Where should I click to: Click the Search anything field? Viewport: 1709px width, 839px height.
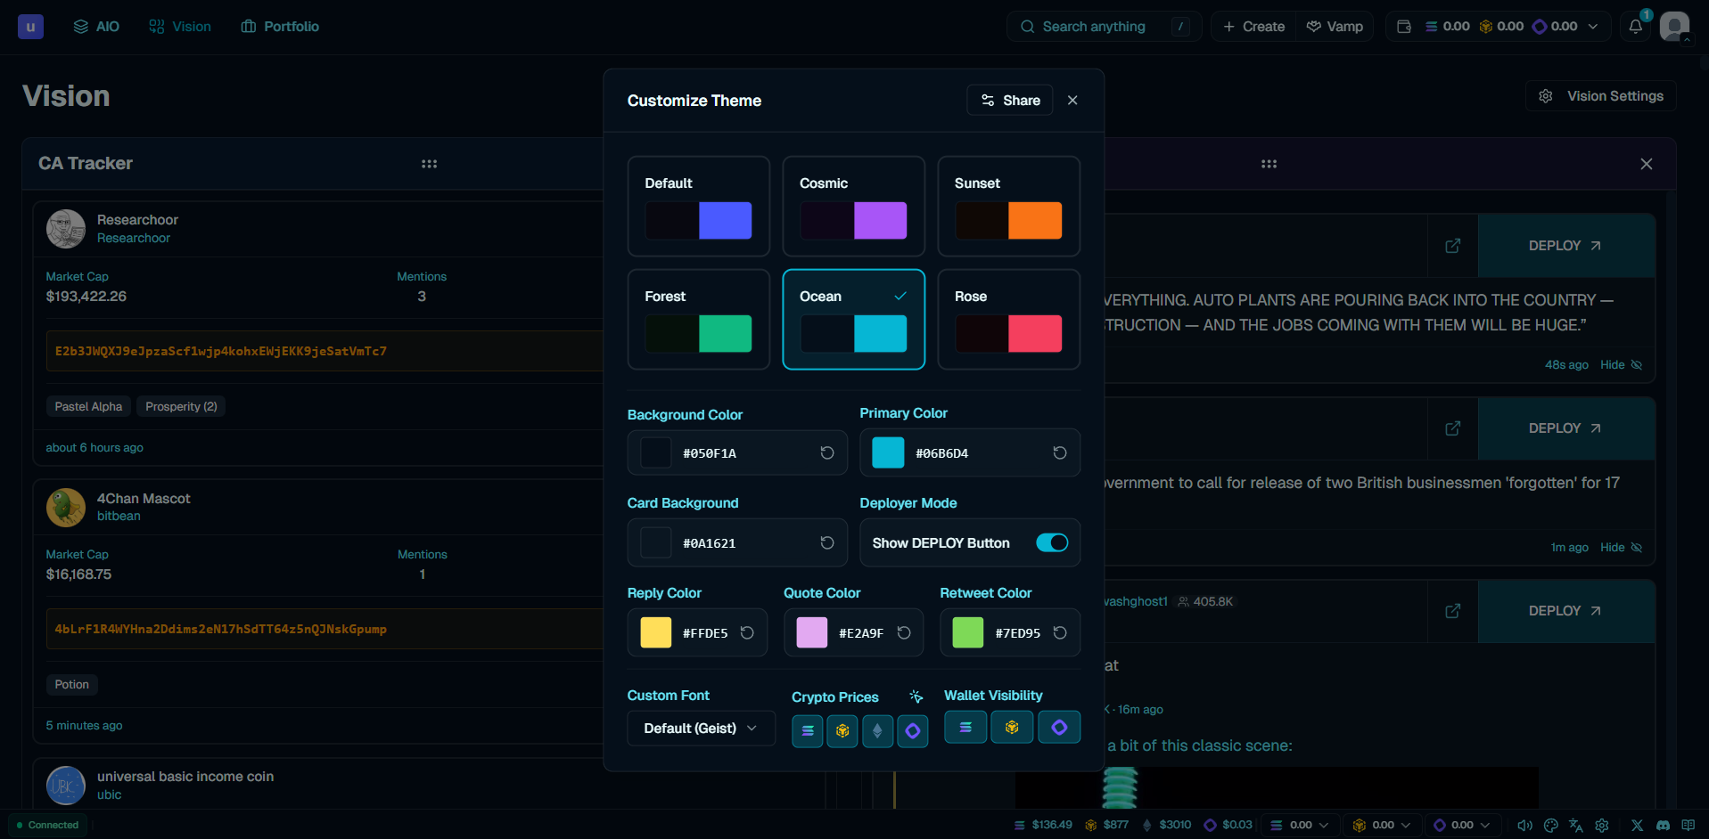pyautogui.click(x=1094, y=27)
